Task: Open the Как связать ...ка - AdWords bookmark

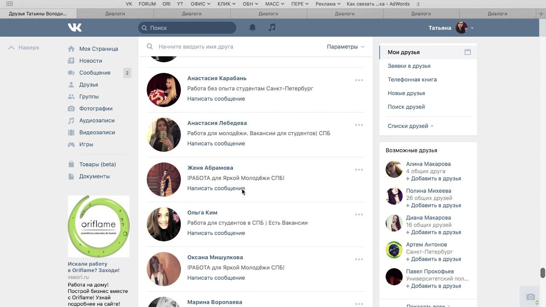Action: (x=378, y=4)
